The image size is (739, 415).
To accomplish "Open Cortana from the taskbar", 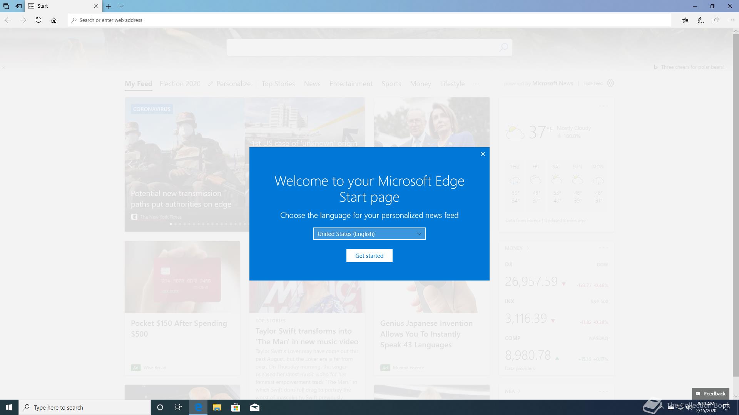I will point(160,407).
